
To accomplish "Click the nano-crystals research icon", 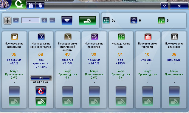I will pyautogui.click(x=41, y=37).
